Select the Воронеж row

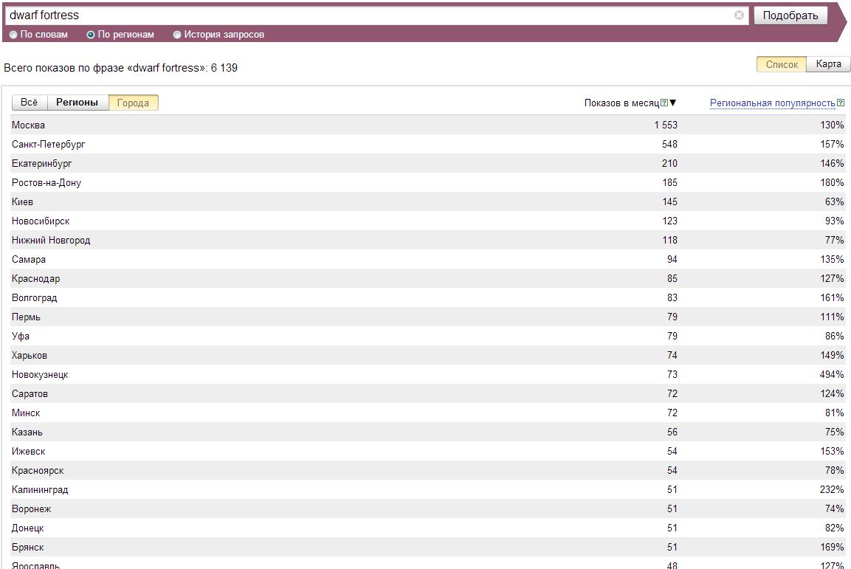pyautogui.click(x=427, y=508)
